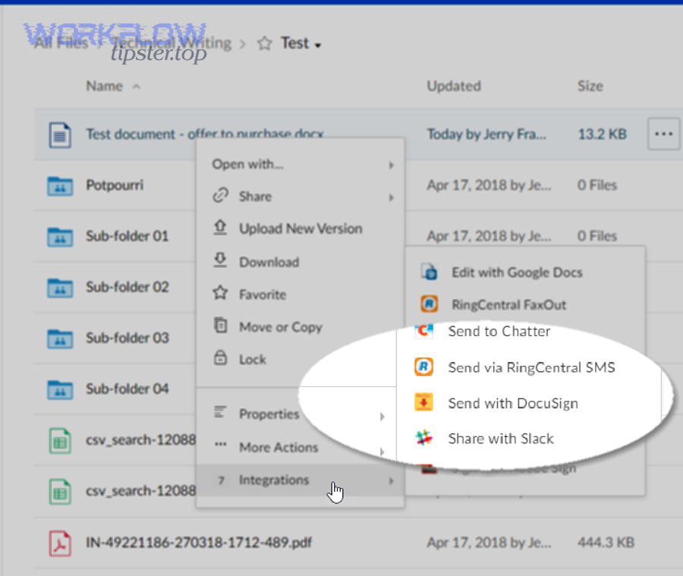The image size is (683, 576).
Task: Open IN-49221186-270318-1712-489.pdf file
Action: (199, 543)
